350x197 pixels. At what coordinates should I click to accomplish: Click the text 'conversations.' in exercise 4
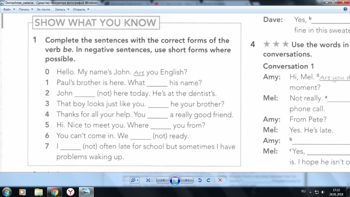(x=287, y=54)
